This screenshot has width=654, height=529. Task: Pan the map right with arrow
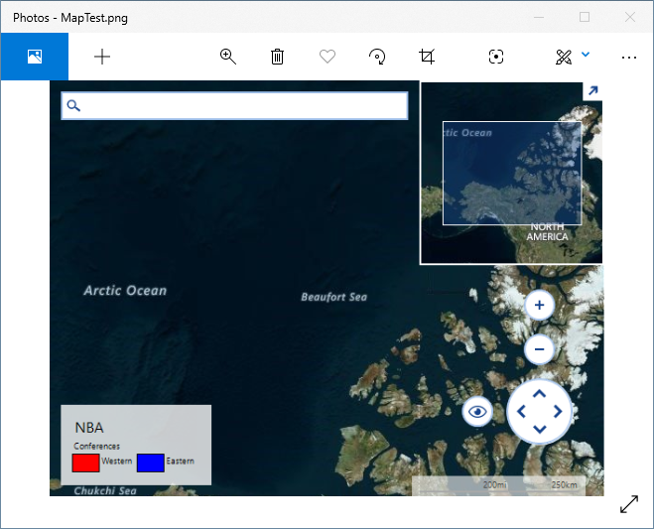pyautogui.click(x=559, y=411)
